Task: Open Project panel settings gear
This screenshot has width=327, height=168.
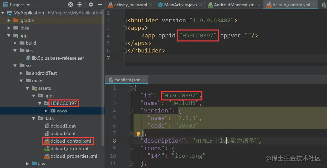Action: [91, 4]
